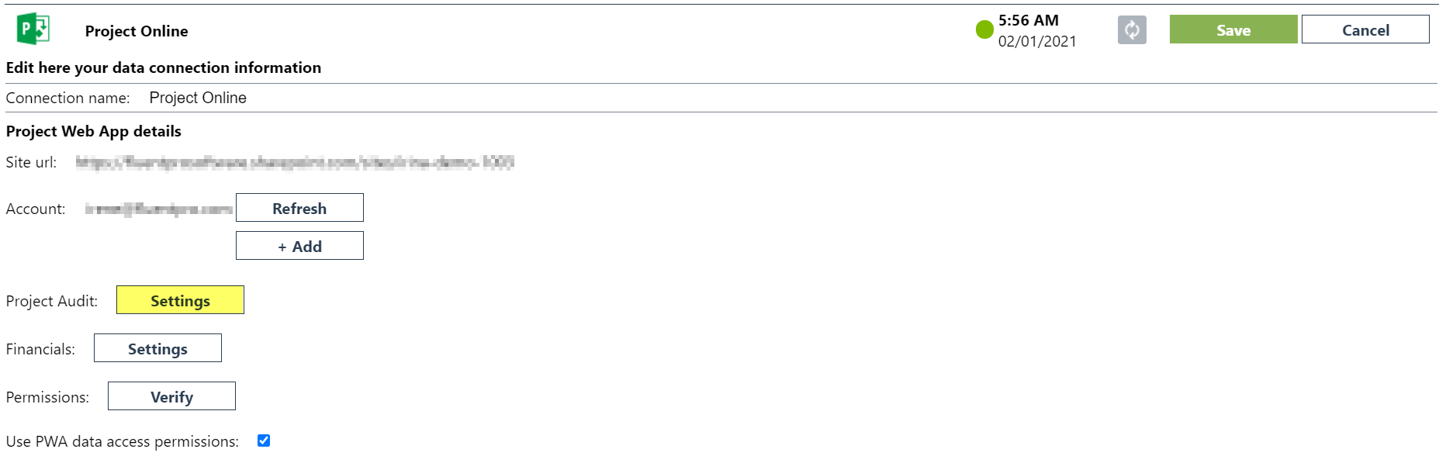Save the data connection settings
1446x456 pixels.
[x=1233, y=29]
